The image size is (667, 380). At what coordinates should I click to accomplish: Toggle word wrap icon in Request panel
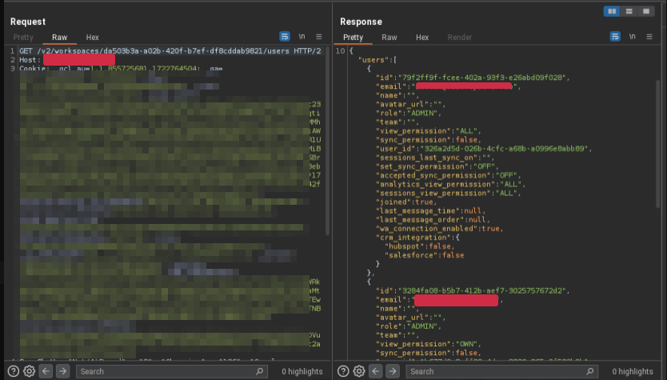285,37
